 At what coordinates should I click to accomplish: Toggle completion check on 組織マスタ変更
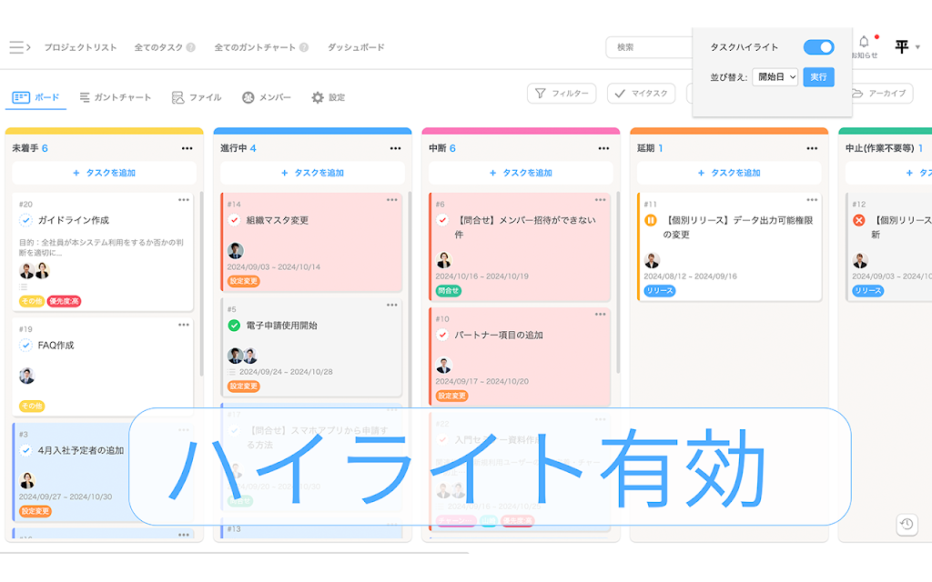click(x=234, y=220)
